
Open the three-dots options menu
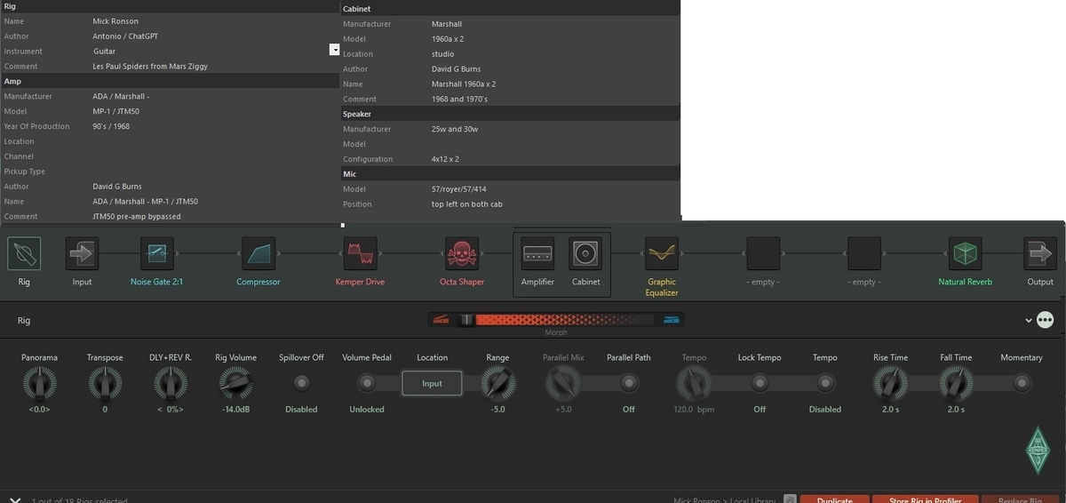point(1046,320)
